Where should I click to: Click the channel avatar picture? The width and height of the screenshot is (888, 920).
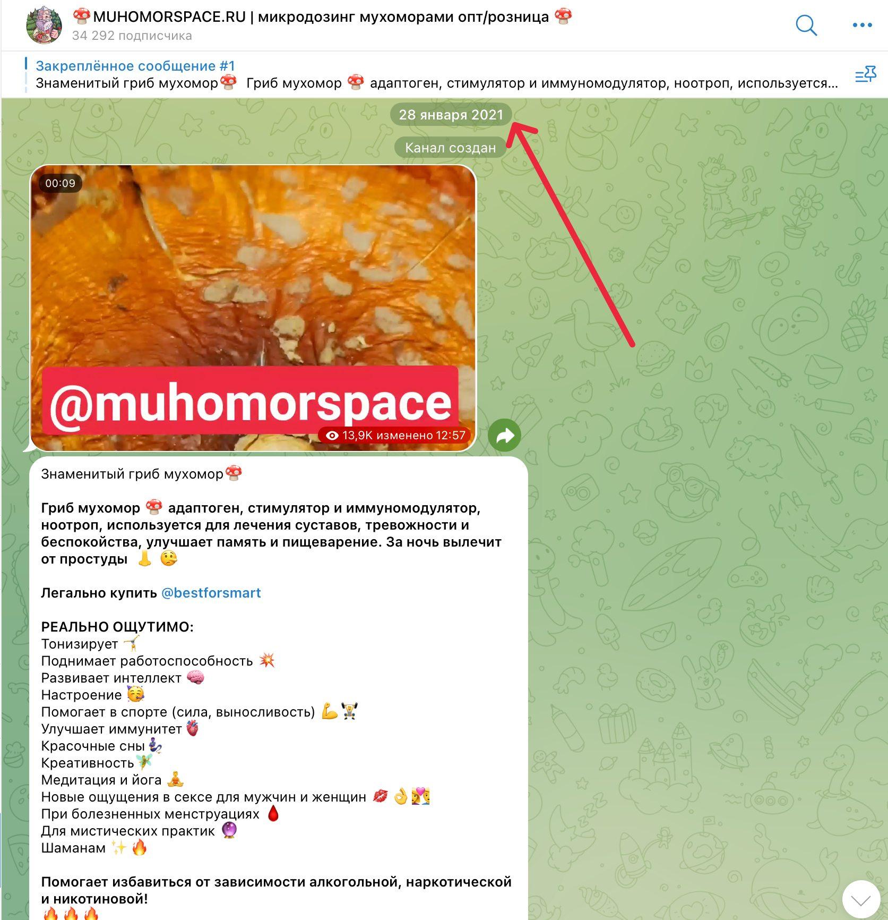44,25
